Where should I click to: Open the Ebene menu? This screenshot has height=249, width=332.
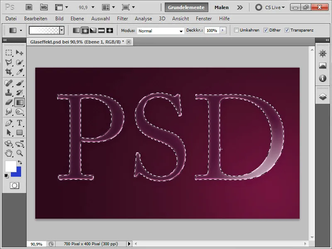pyautogui.click(x=77, y=19)
